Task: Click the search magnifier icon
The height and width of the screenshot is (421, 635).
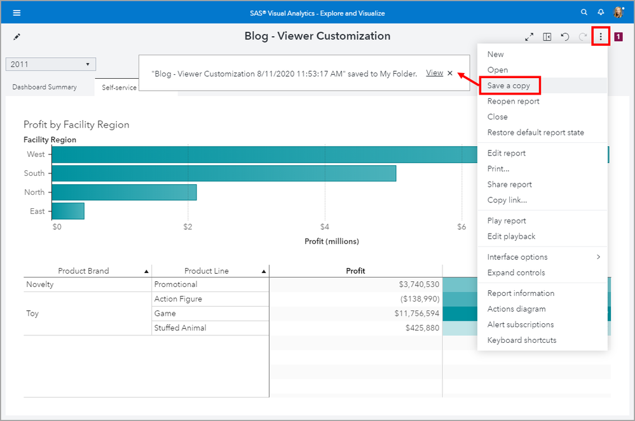Action: (x=584, y=13)
